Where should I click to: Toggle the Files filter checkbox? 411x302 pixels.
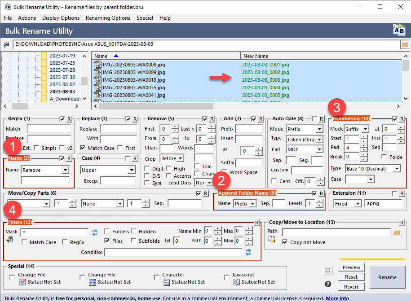[107, 241]
